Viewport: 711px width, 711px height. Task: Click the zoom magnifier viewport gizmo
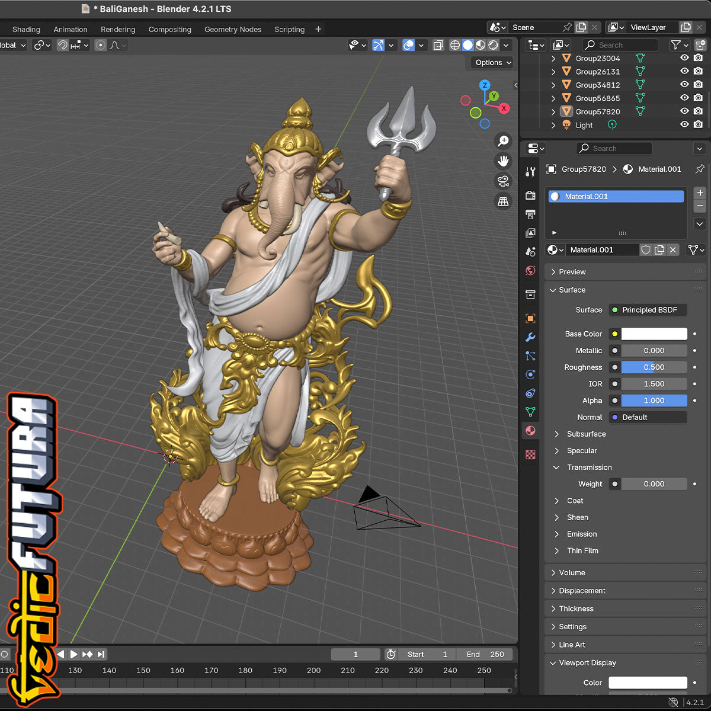[x=503, y=141]
